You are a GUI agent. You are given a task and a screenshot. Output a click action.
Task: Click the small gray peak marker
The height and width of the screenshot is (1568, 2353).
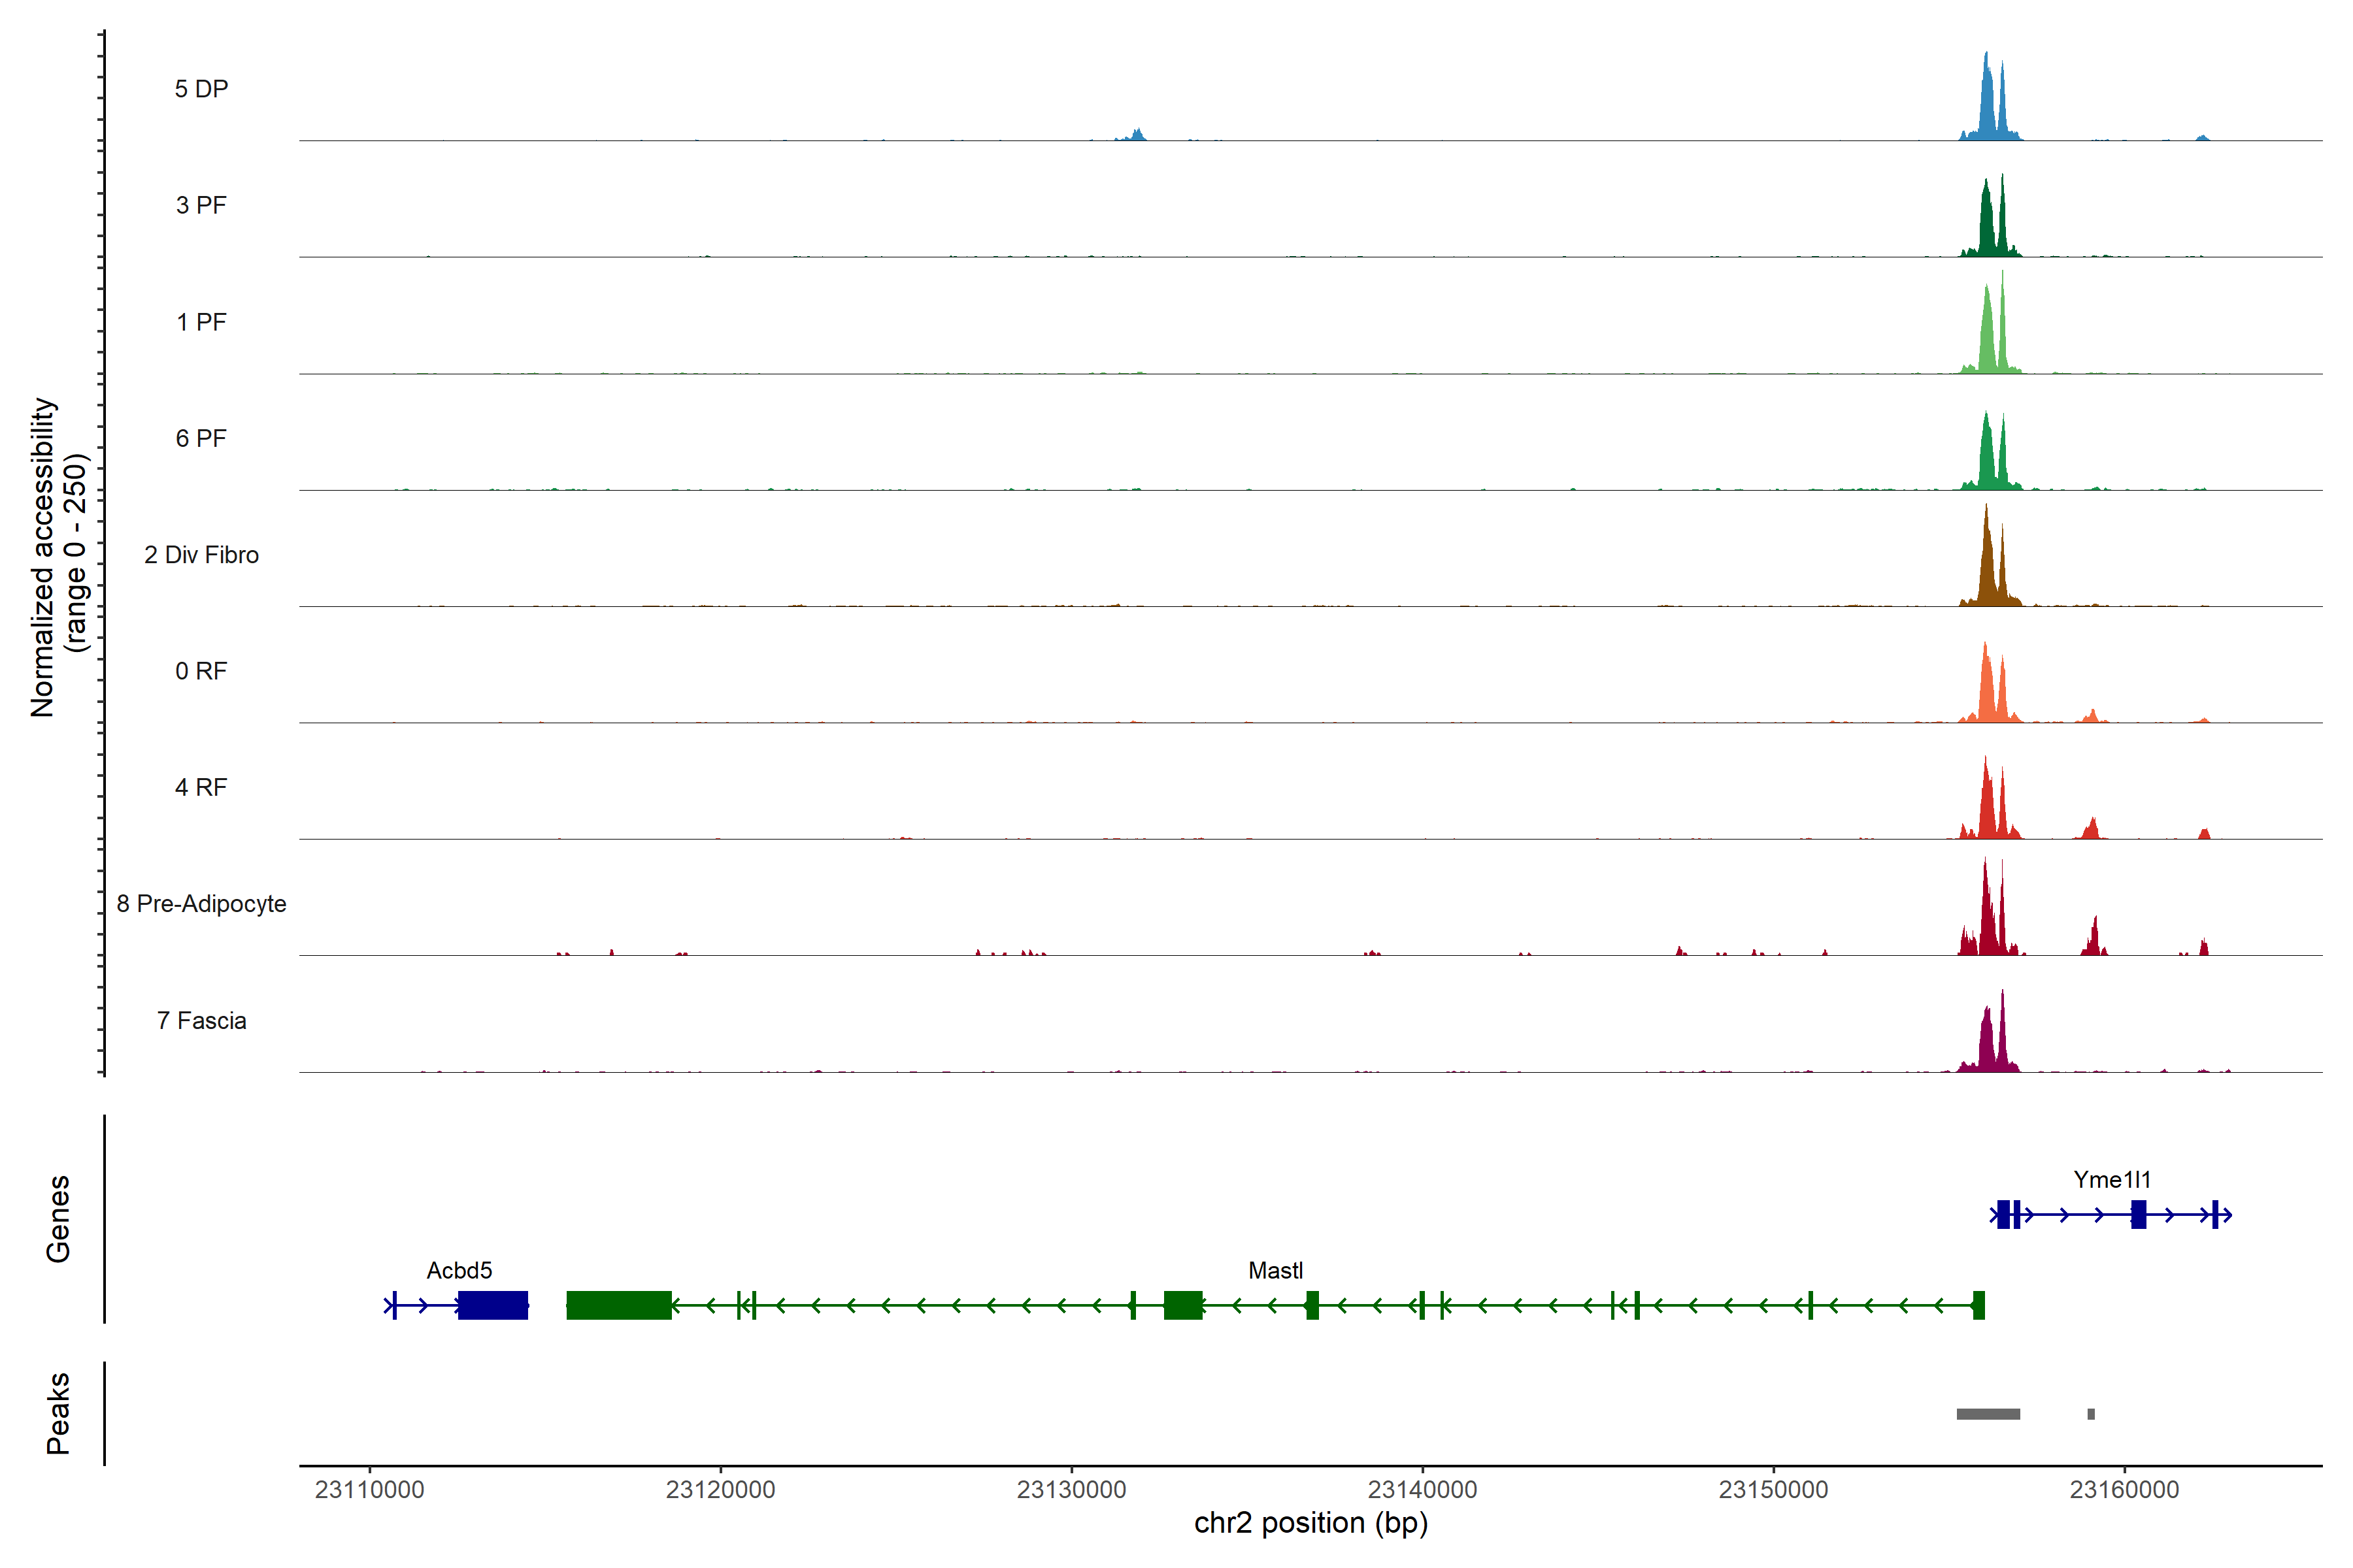coord(2091,1414)
